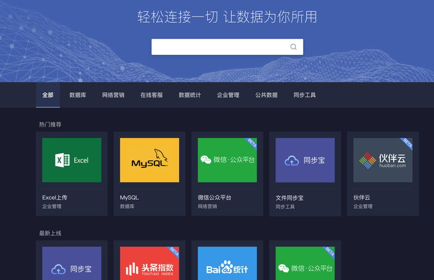Viewport: 434px width, 280px height.
Task: Click 数据库 label under MySQL card
Action: [x=127, y=206]
